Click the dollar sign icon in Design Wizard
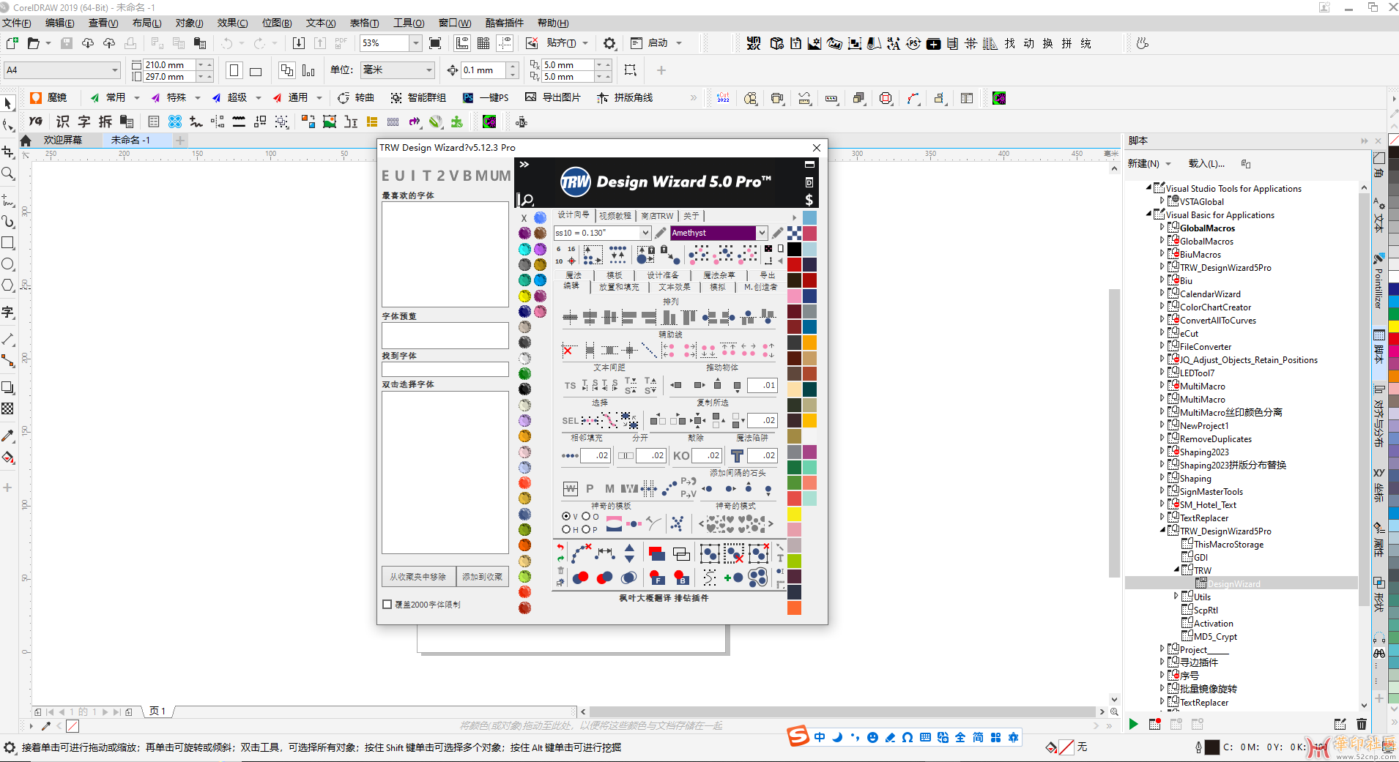 click(809, 200)
